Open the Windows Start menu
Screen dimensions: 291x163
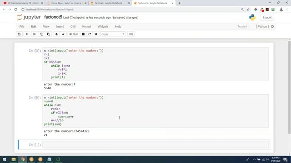[x=4, y=159]
